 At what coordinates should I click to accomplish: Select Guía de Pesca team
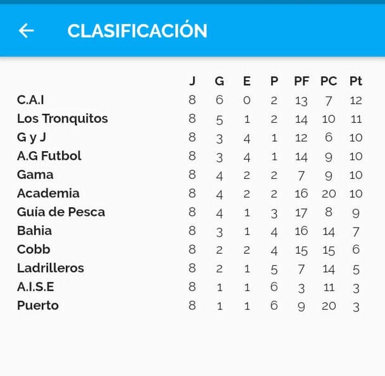click(x=61, y=212)
